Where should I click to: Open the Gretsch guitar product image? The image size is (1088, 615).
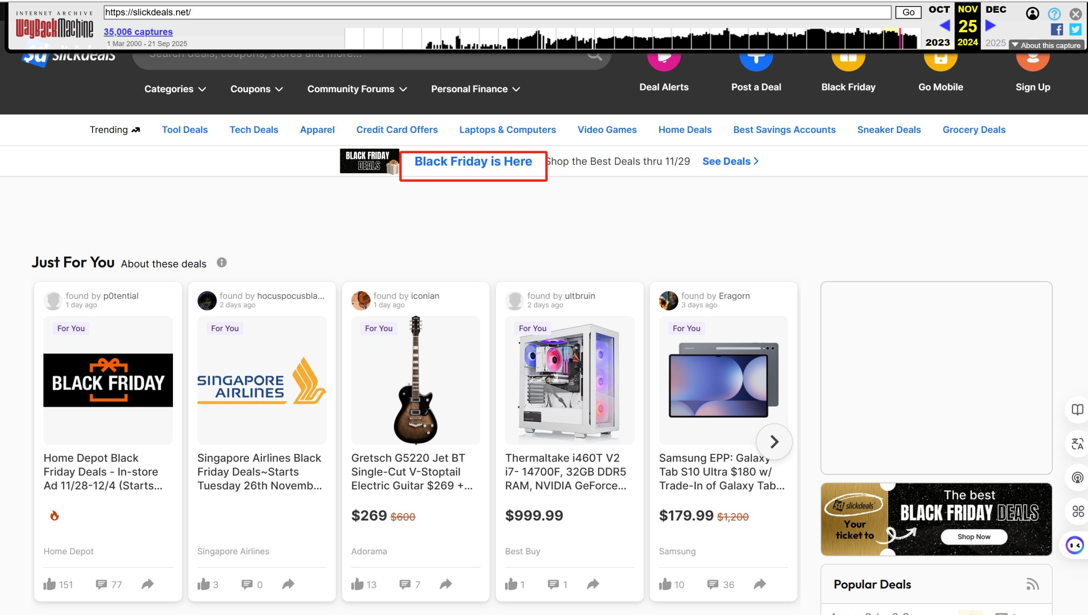coord(416,380)
